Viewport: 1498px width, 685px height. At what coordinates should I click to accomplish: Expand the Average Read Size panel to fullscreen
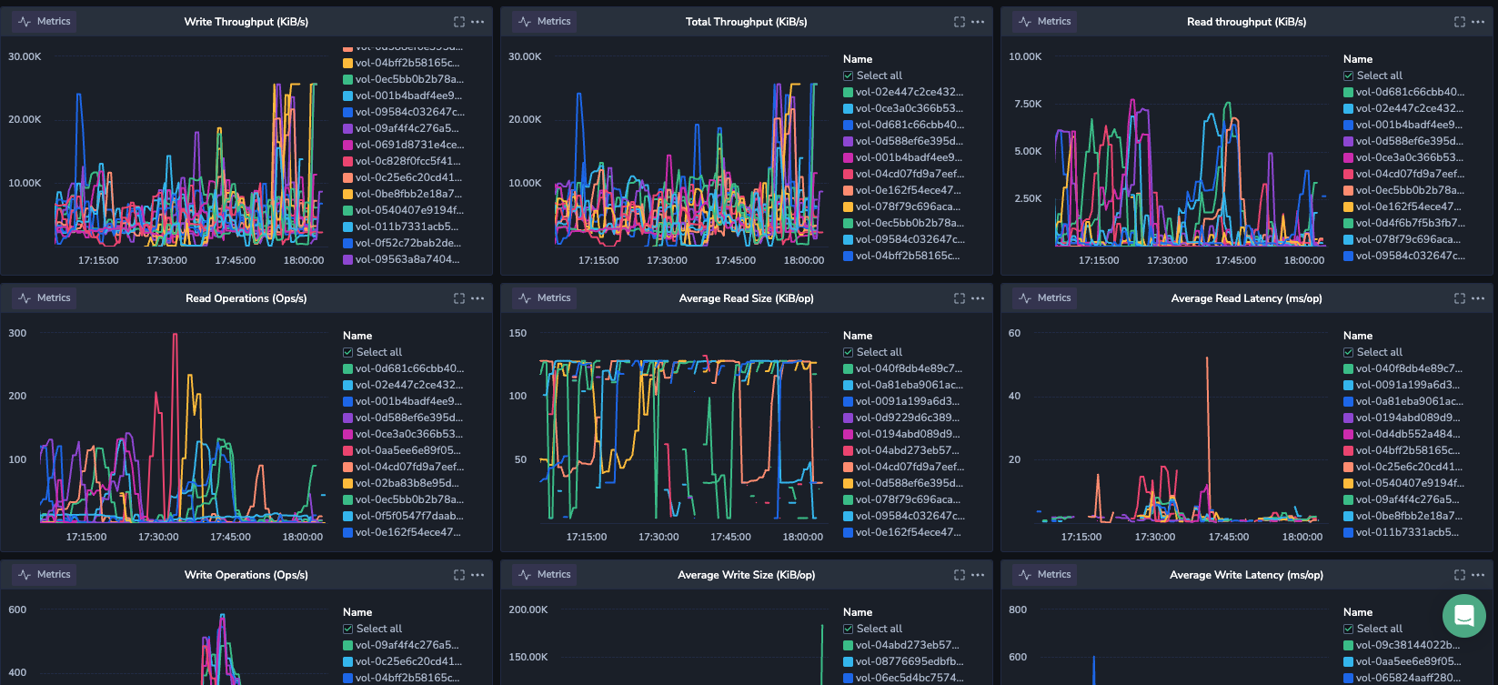pos(960,298)
